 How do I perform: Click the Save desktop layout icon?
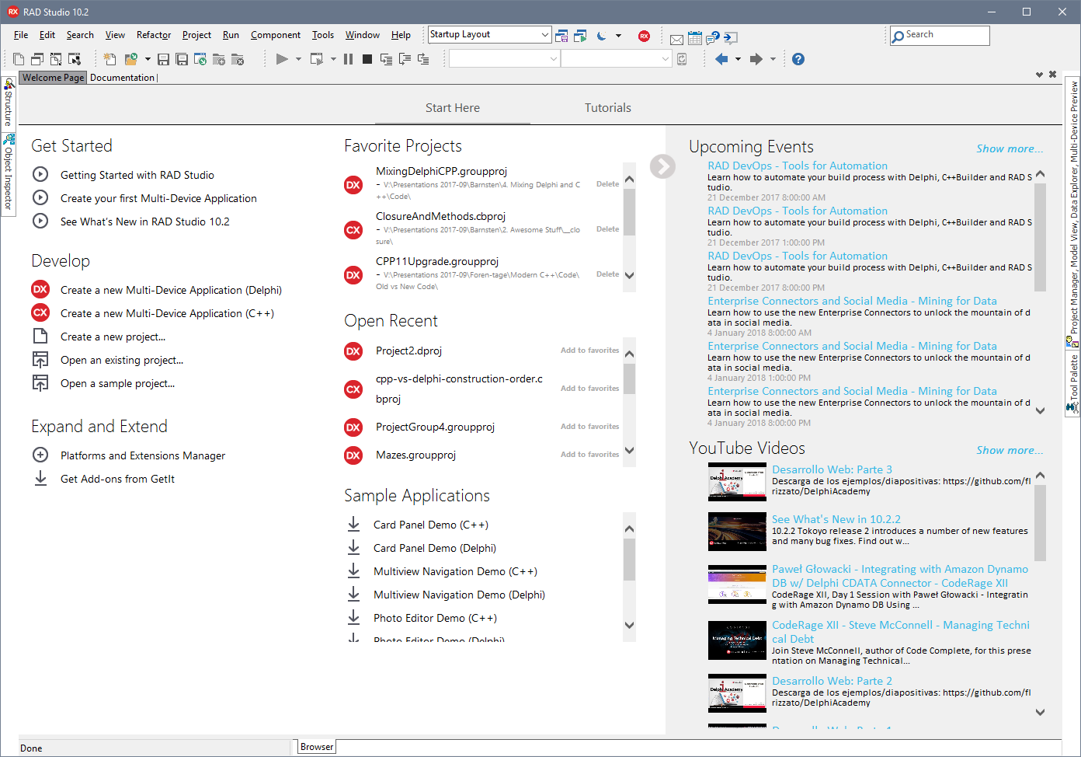point(561,36)
